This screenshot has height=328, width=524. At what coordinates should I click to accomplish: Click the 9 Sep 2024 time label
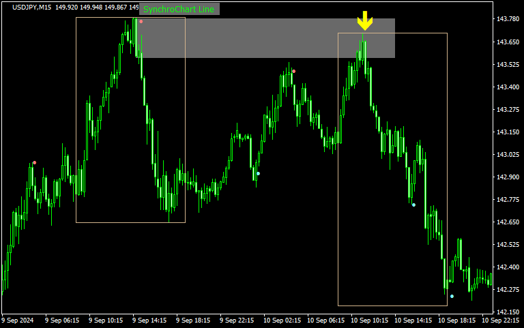point(18,320)
